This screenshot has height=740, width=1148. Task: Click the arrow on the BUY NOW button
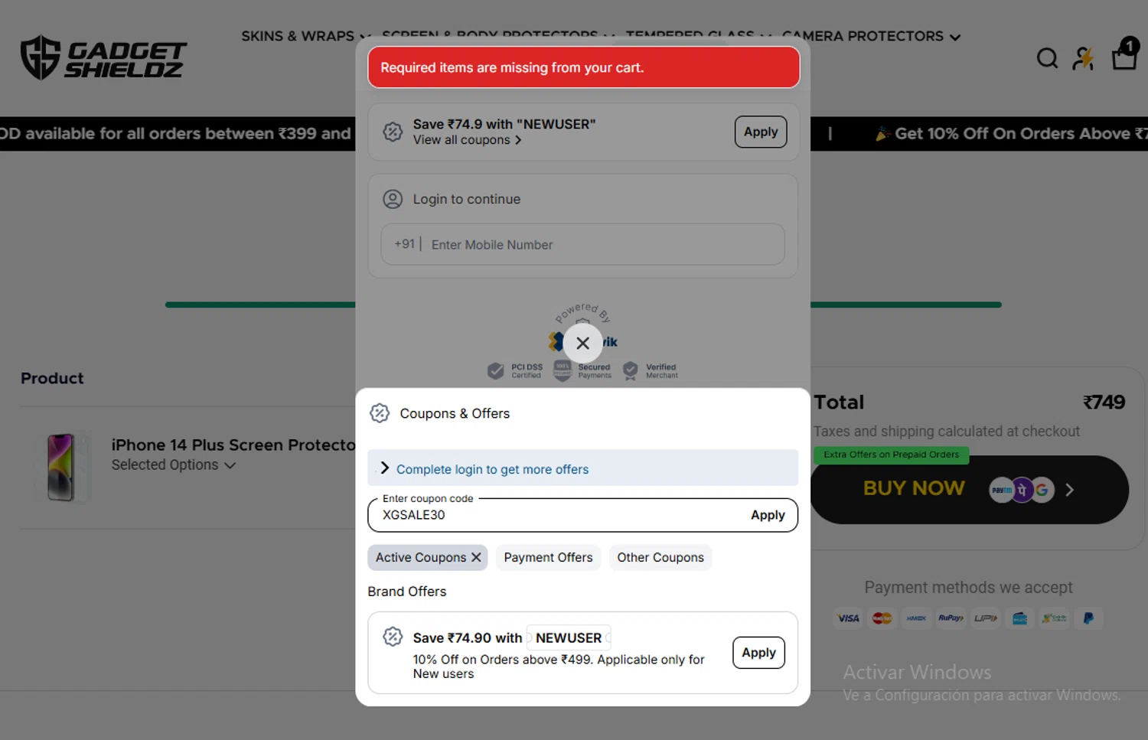[1070, 490]
